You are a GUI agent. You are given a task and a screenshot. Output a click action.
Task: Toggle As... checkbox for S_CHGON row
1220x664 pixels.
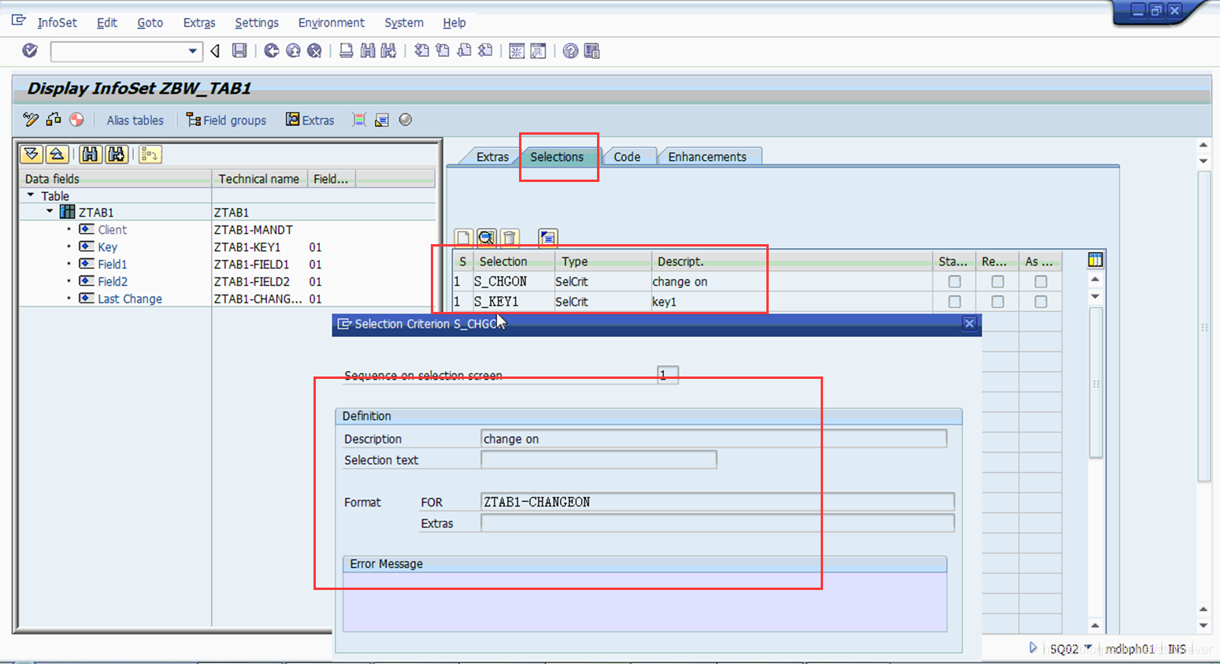1041,281
